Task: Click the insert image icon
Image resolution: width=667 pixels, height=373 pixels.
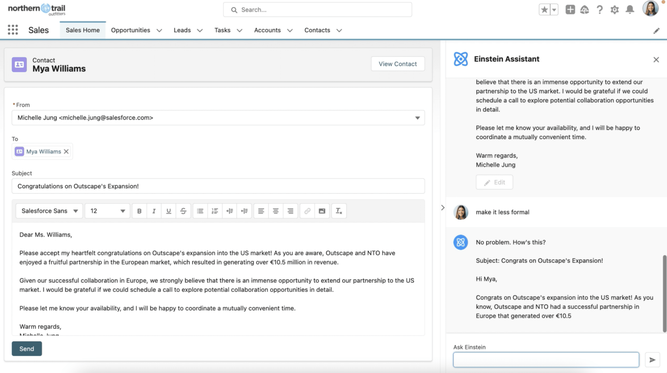Action: pos(322,211)
